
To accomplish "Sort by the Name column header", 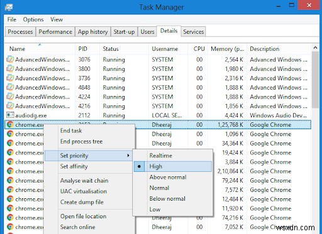I will pyautogui.click(x=40, y=49).
